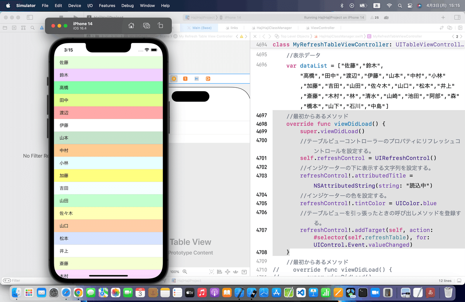Select the 高橋 row in Simulator
The height and width of the screenshot is (302, 465).
pyautogui.click(x=108, y=88)
